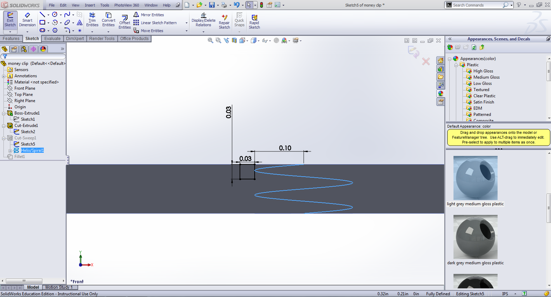Select the sketch Text tool
The height and width of the screenshot is (297, 551).
[x=80, y=22]
